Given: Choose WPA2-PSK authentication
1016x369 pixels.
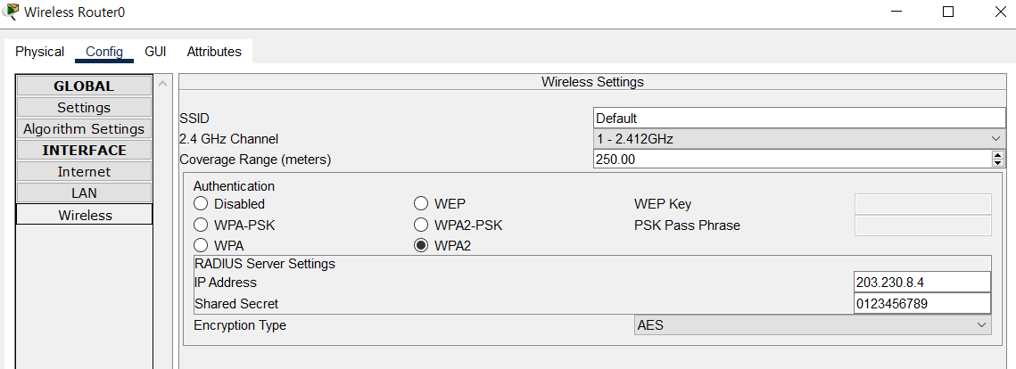Looking at the screenshot, I should (x=421, y=225).
